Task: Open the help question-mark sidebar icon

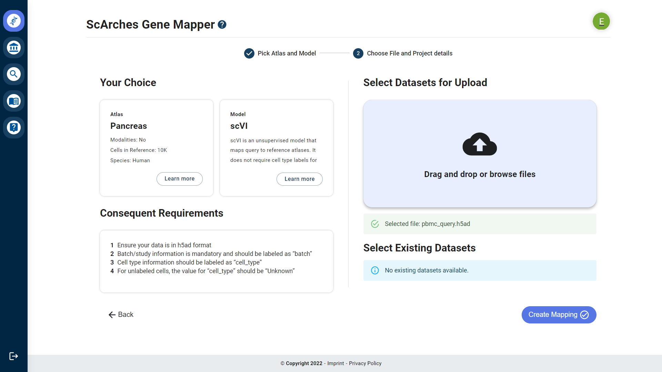Action: pos(14,127)
